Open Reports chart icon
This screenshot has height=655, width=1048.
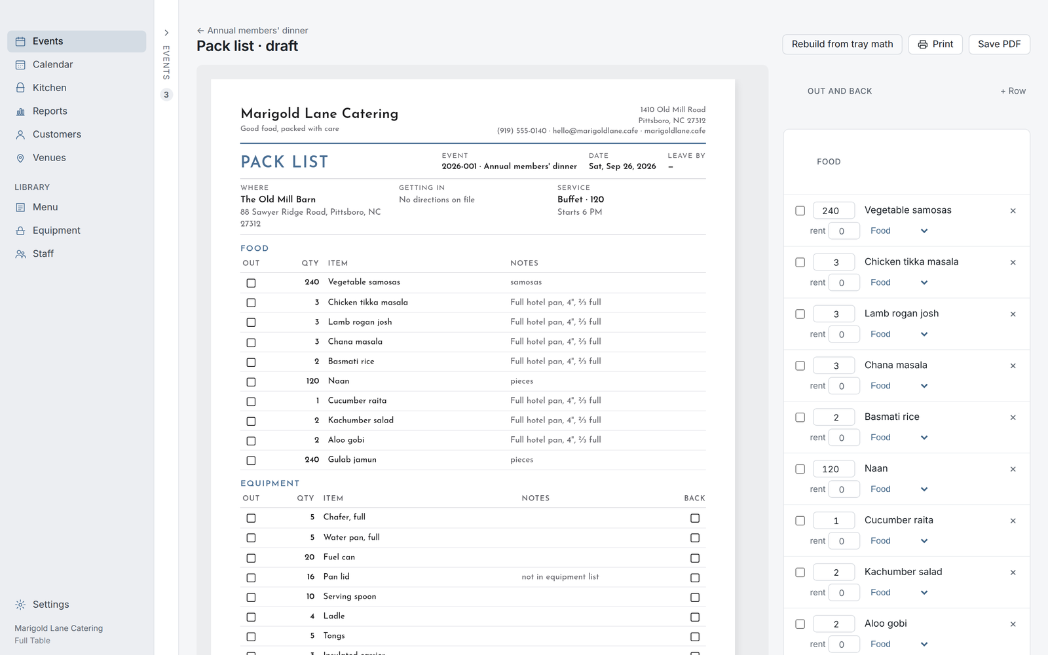coord(20,111)
